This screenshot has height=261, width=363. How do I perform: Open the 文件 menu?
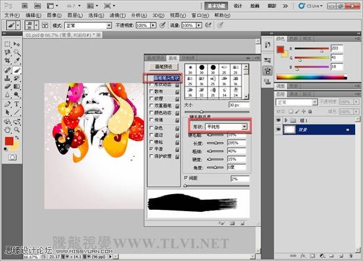(x=12, y=15)
